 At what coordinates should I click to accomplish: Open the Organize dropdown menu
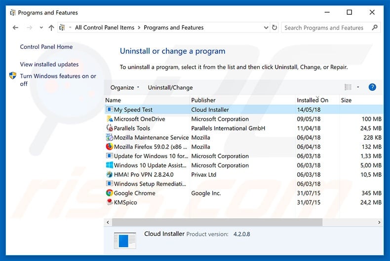pyautogui.click(x=124, y=88)
